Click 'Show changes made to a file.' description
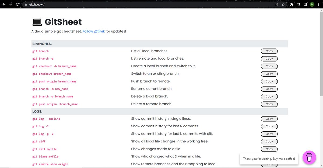The width and height of the screenshot is (323, 168). [x=156, y=149]
